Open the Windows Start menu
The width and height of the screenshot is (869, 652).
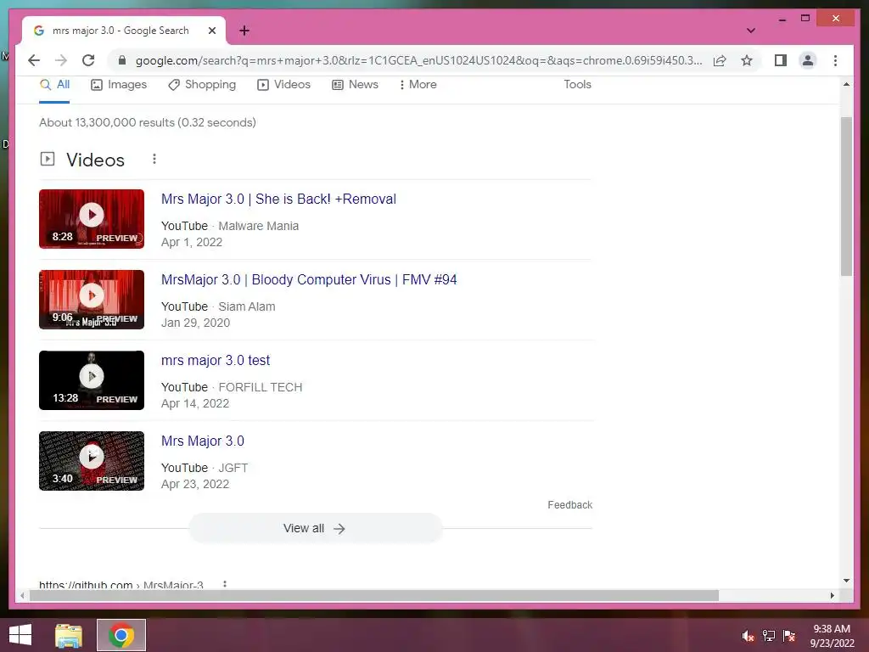coord(20,635)
